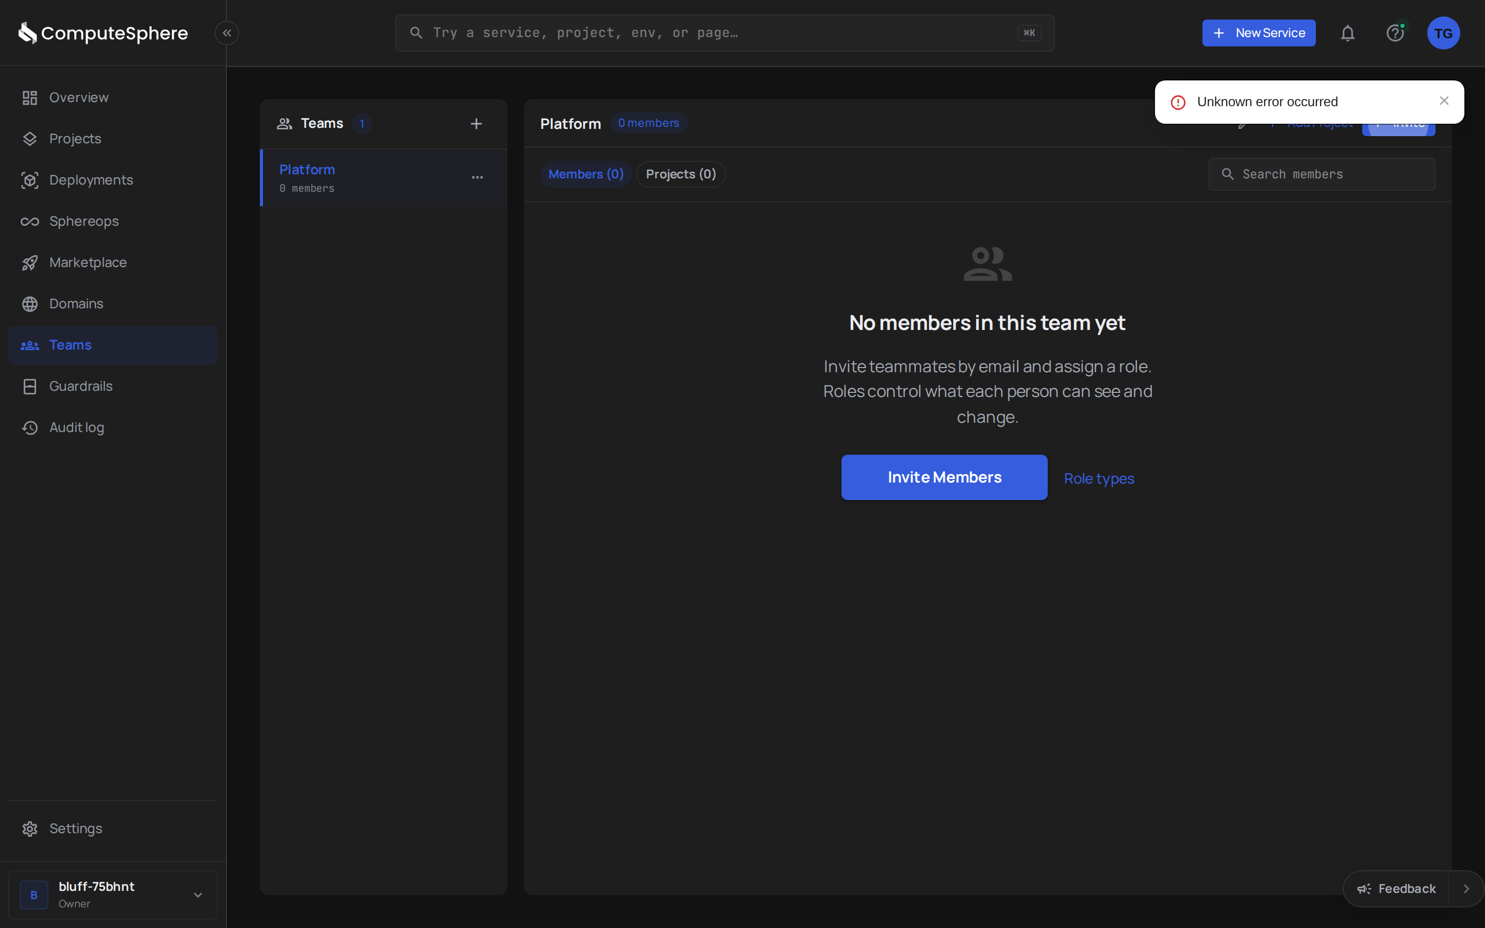Image resolution: width=1485 pixels, height=928 pixels.
Task: Open Platform team three-dots menu
Action: click(x=477, y=177)
